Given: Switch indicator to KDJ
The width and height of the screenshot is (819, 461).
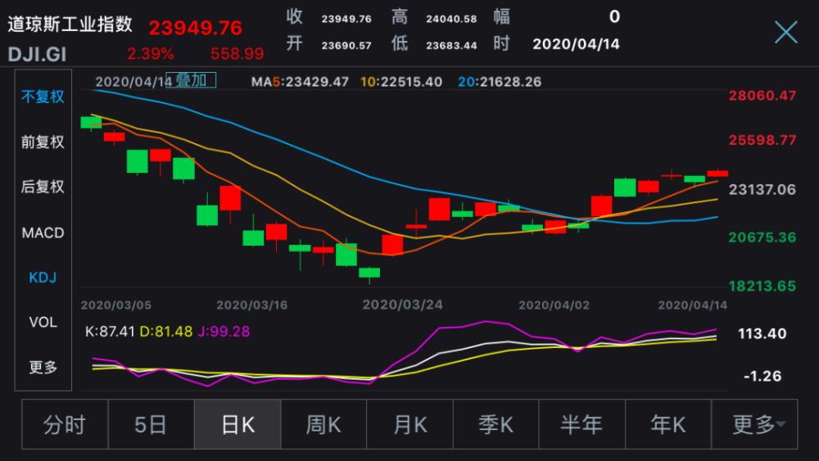Looking at the screenshot, I should pos(43,278).
